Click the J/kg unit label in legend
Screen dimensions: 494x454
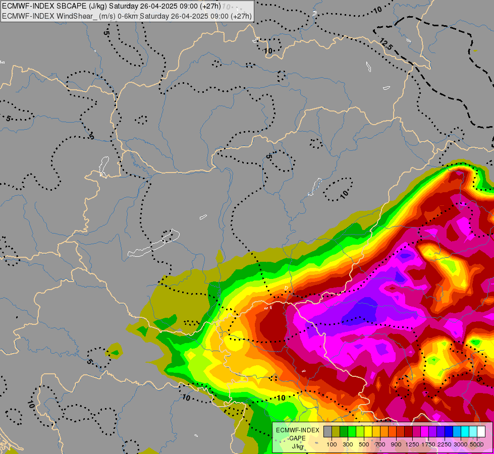click(297, 446)
